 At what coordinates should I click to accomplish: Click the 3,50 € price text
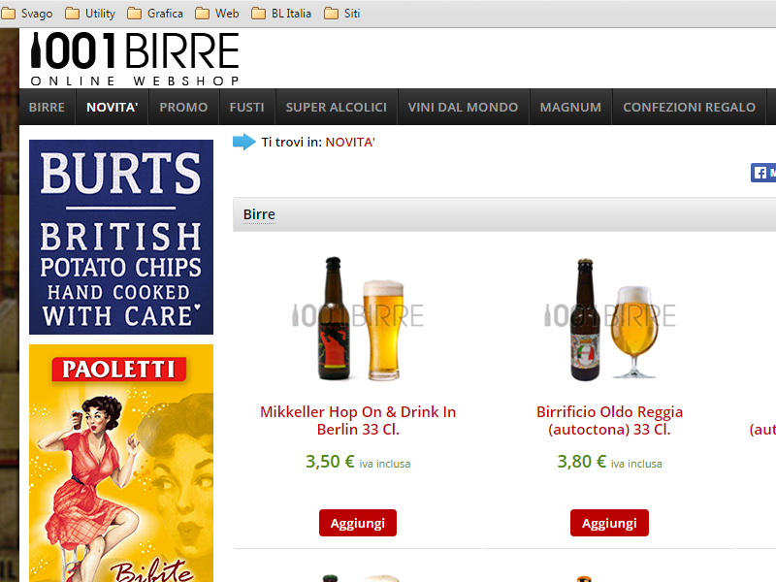point(330,462)
